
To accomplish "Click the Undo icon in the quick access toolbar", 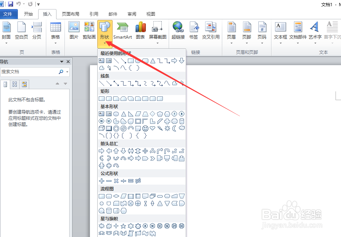I will [x=19, y=4].
